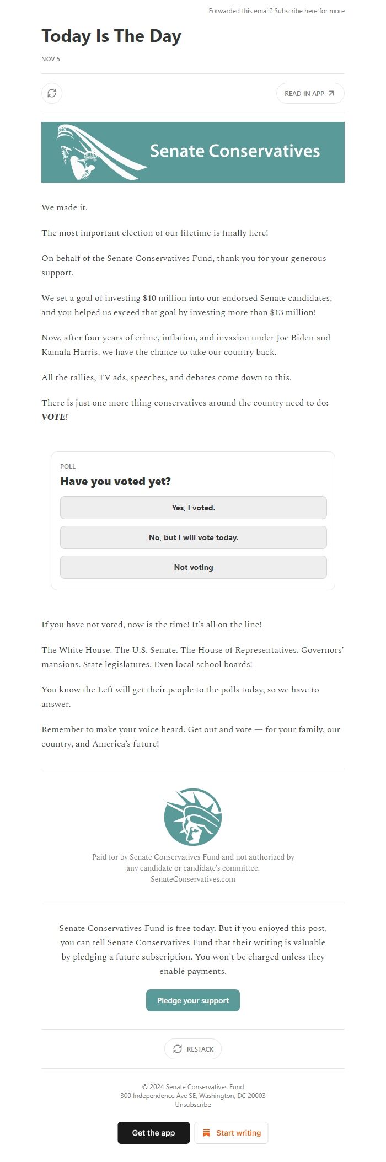Image resolution: width=386 pixels, height=1162 pixels.
Task: Click the restack icon below the date
Action: pos(52,93)
